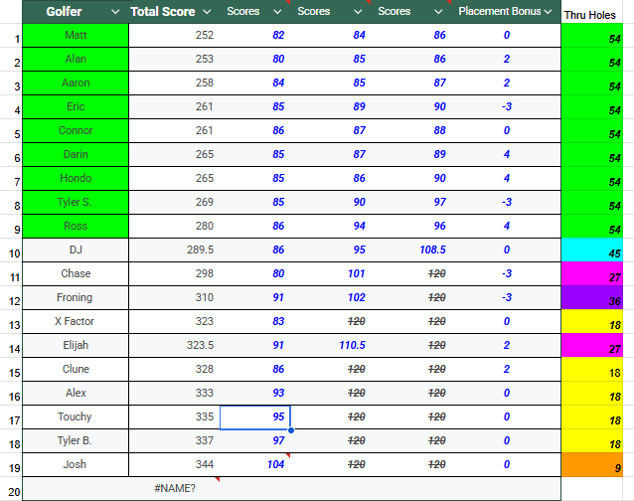Screen dimensions: 634x501
Task: Click Elijah's total score 323.5
Action: coord(174,345)
